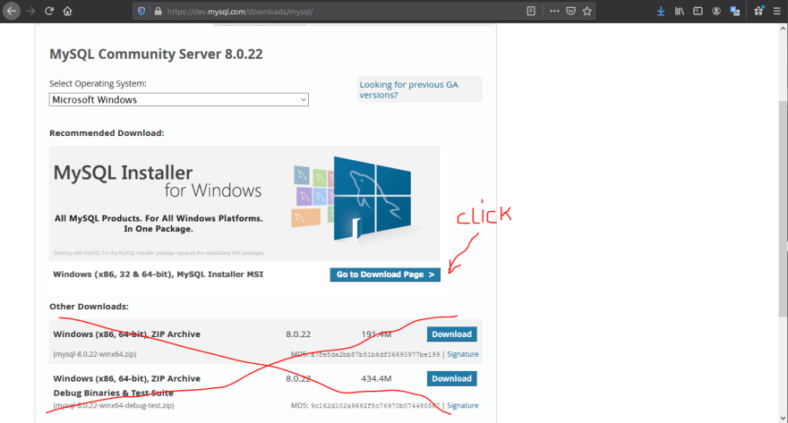Click the MySQL Installer for Windows banner
Viewport: 788px width, 423px height.
(x=244, y=203)
